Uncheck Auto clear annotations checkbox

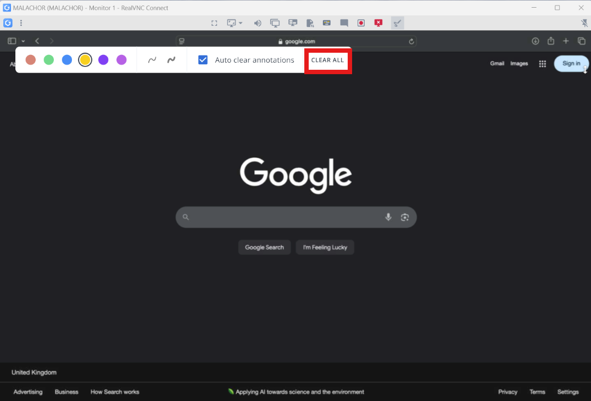pyautogui.click(x=203, y=60)
